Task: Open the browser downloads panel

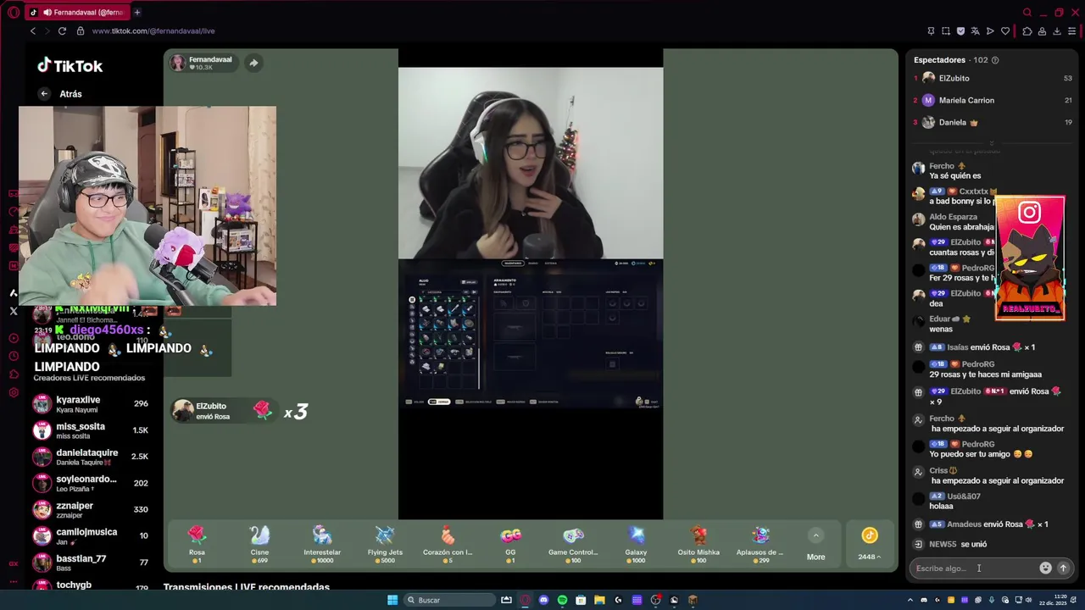Action: pos(1057,31)
